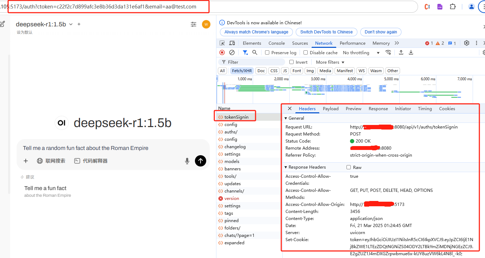Check the Raw checkbox in Response Headers
This screenshot has height=258, width=485.
(x=348, y=167)
